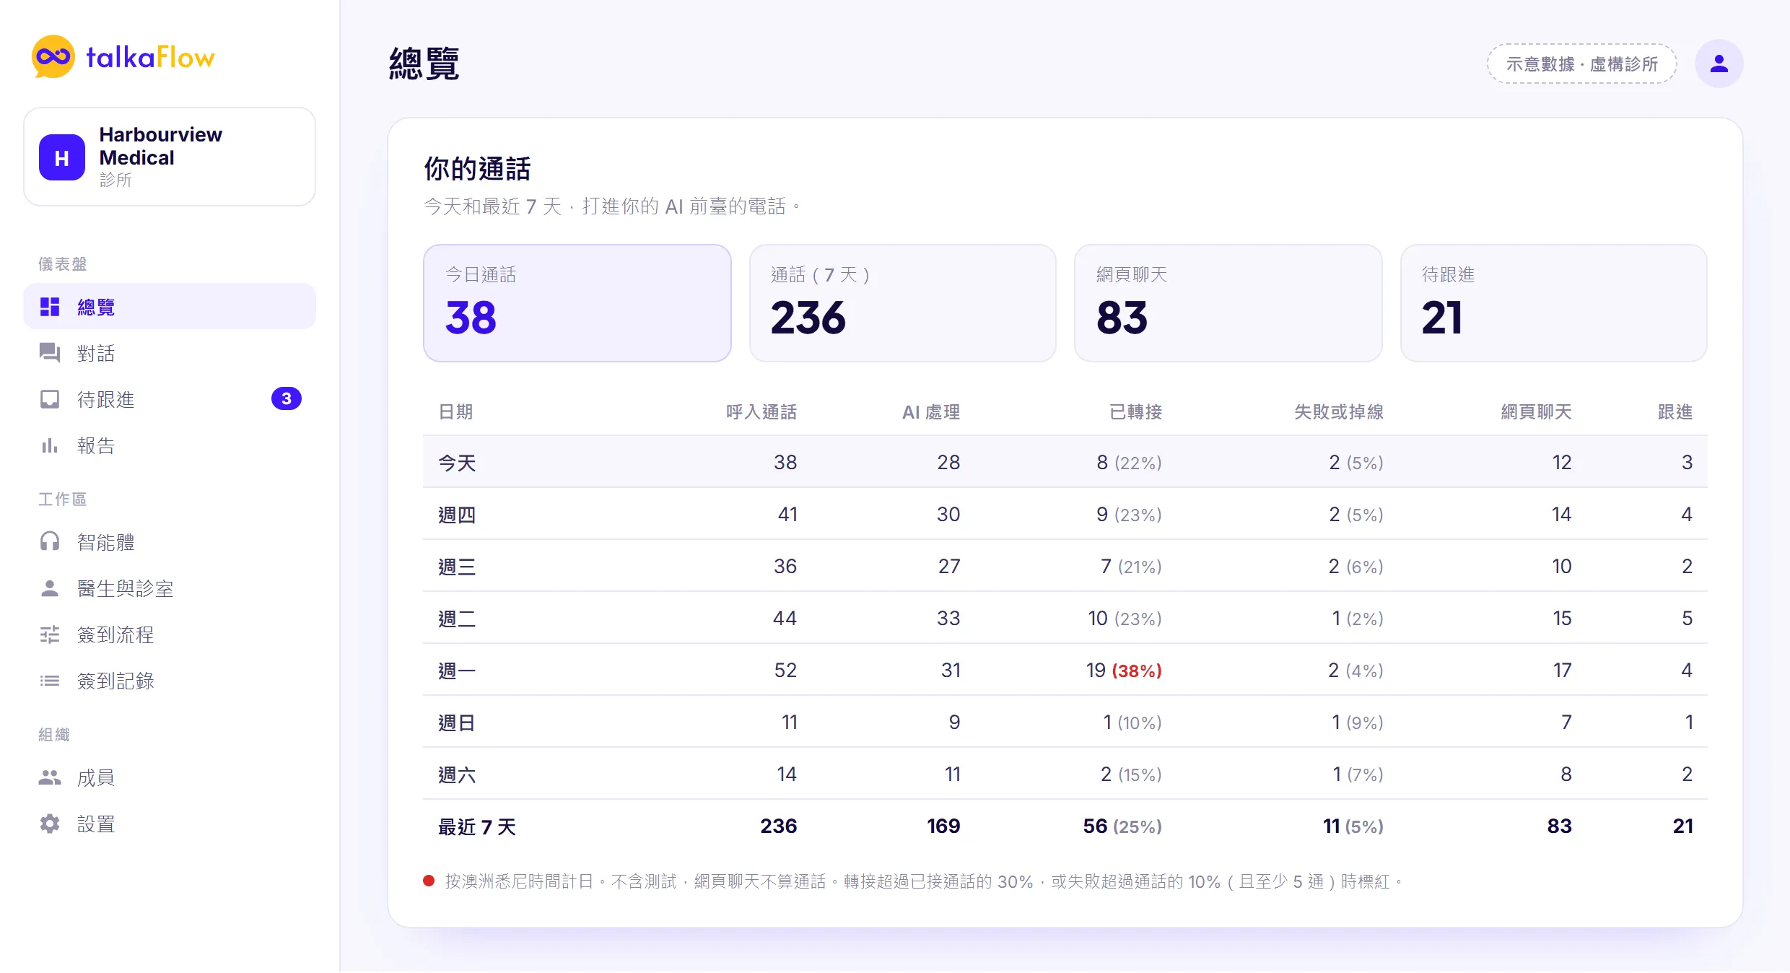Go to 智能體 in workspace menu
1790x973 pixels.
click(170, 542)
